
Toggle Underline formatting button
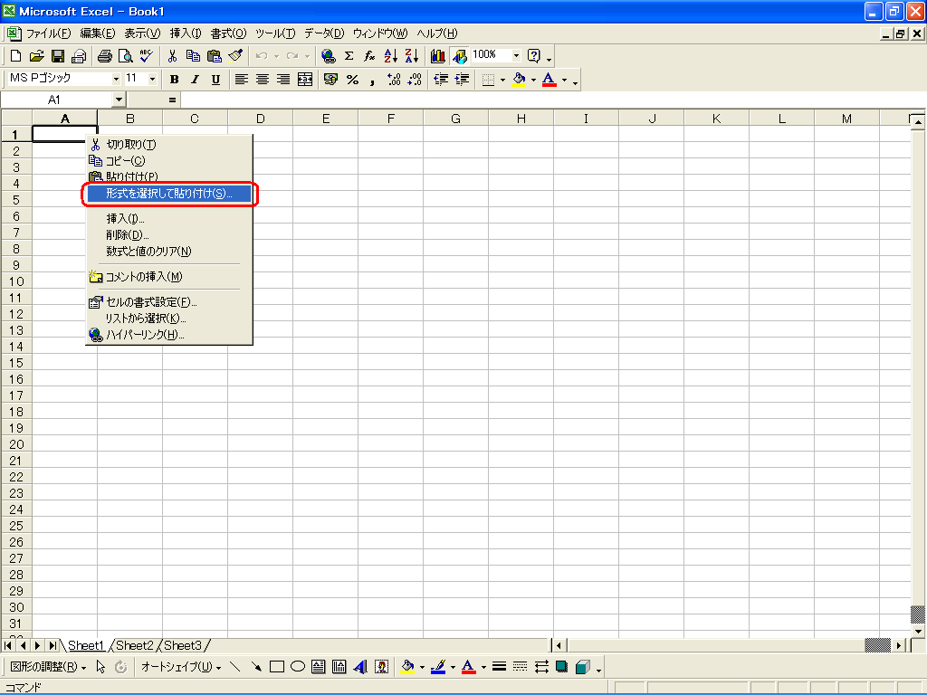[215, 80]
